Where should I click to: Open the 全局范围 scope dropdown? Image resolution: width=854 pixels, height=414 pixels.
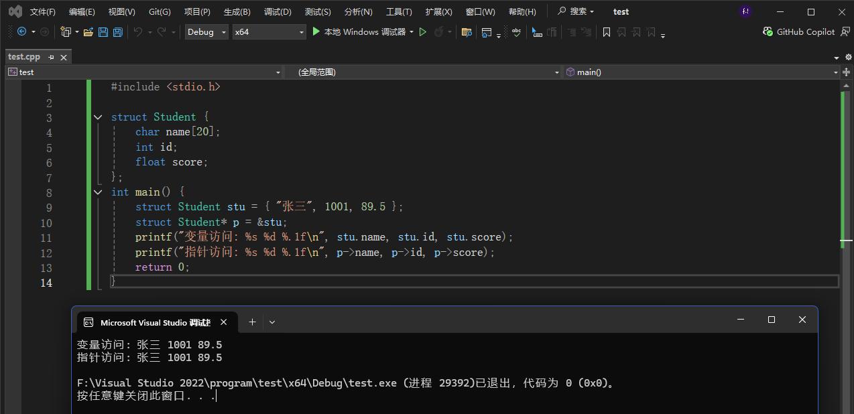click(x=424, y=72)
